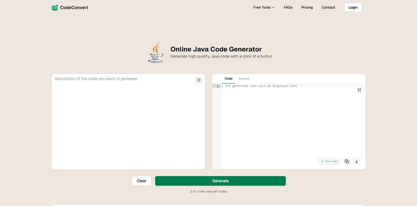The image size is (417, 206).
Task: Go to the Pricing page
Action: pyautogui.click(x=307, y=7)
